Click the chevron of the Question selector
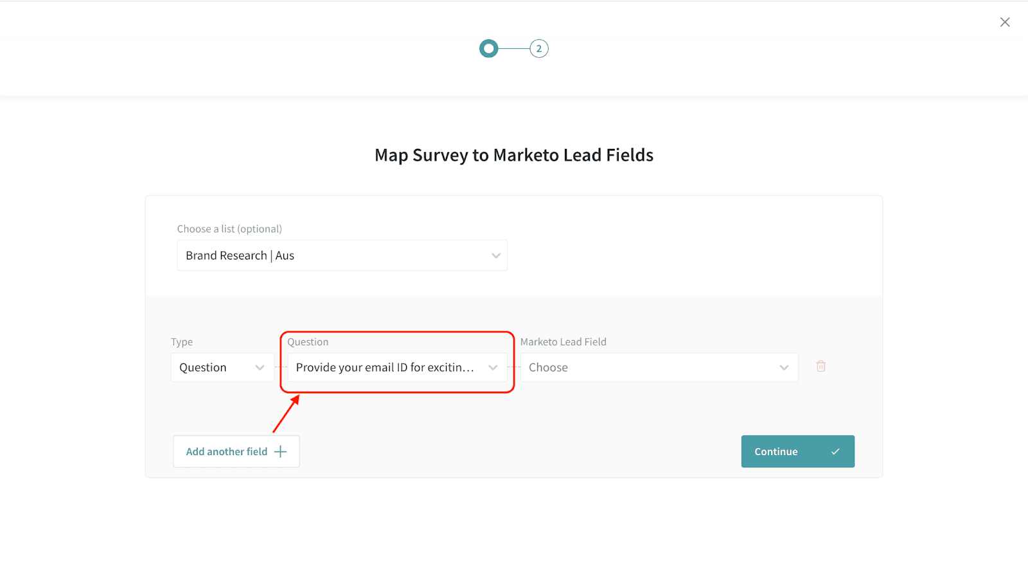1028x581 pixels. click(x=493, y=368)
